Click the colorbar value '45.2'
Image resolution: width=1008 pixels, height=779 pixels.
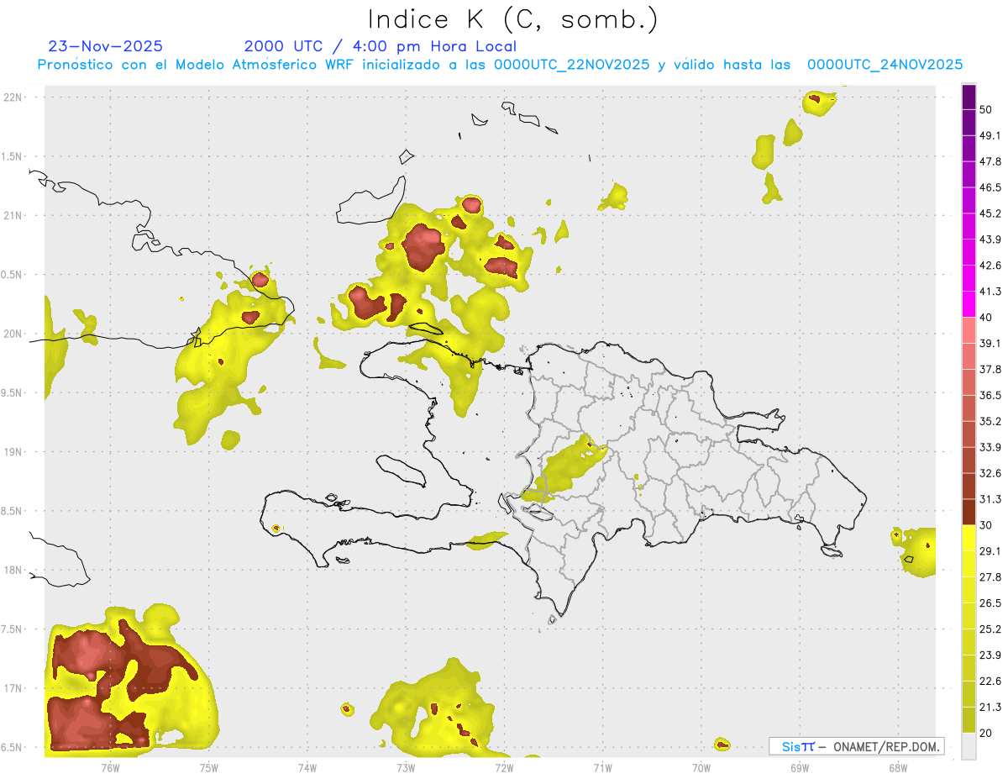[x=990, y=213]
